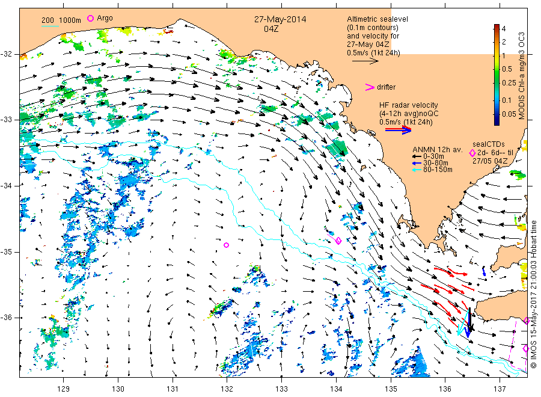Click the '(0.1m contours)' legend text
The image size is (541, 397).
[373, 28]
